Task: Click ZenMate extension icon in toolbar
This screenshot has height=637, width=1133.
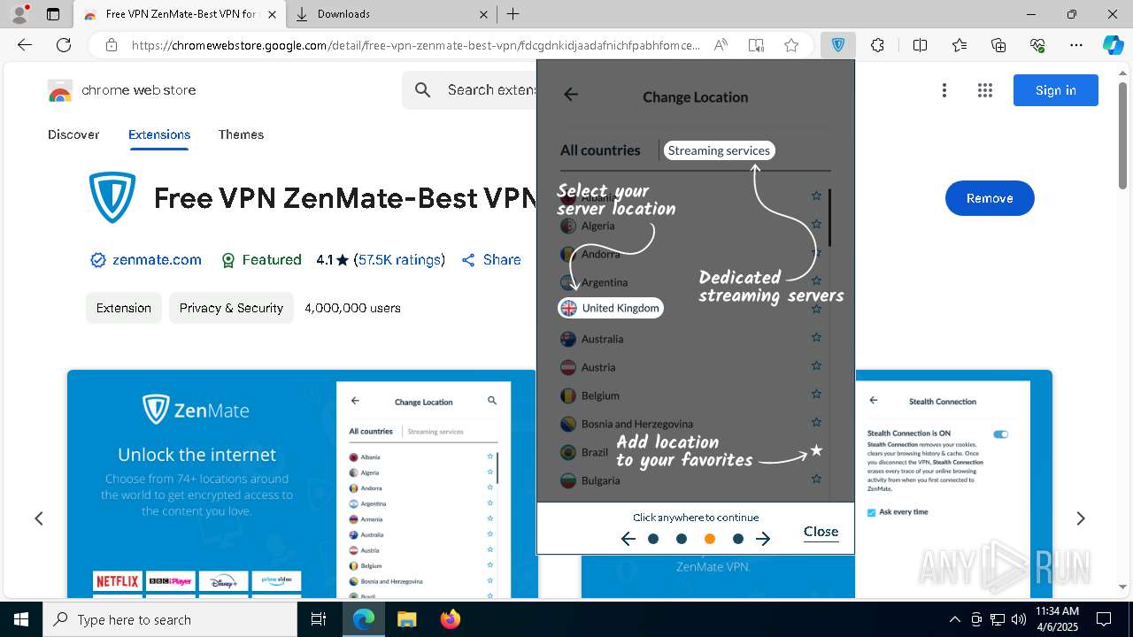Action: 837,45
